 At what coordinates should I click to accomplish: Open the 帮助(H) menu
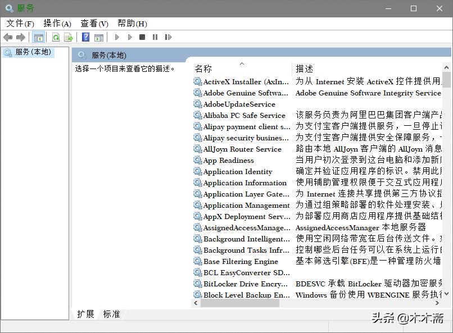[132, 24]
